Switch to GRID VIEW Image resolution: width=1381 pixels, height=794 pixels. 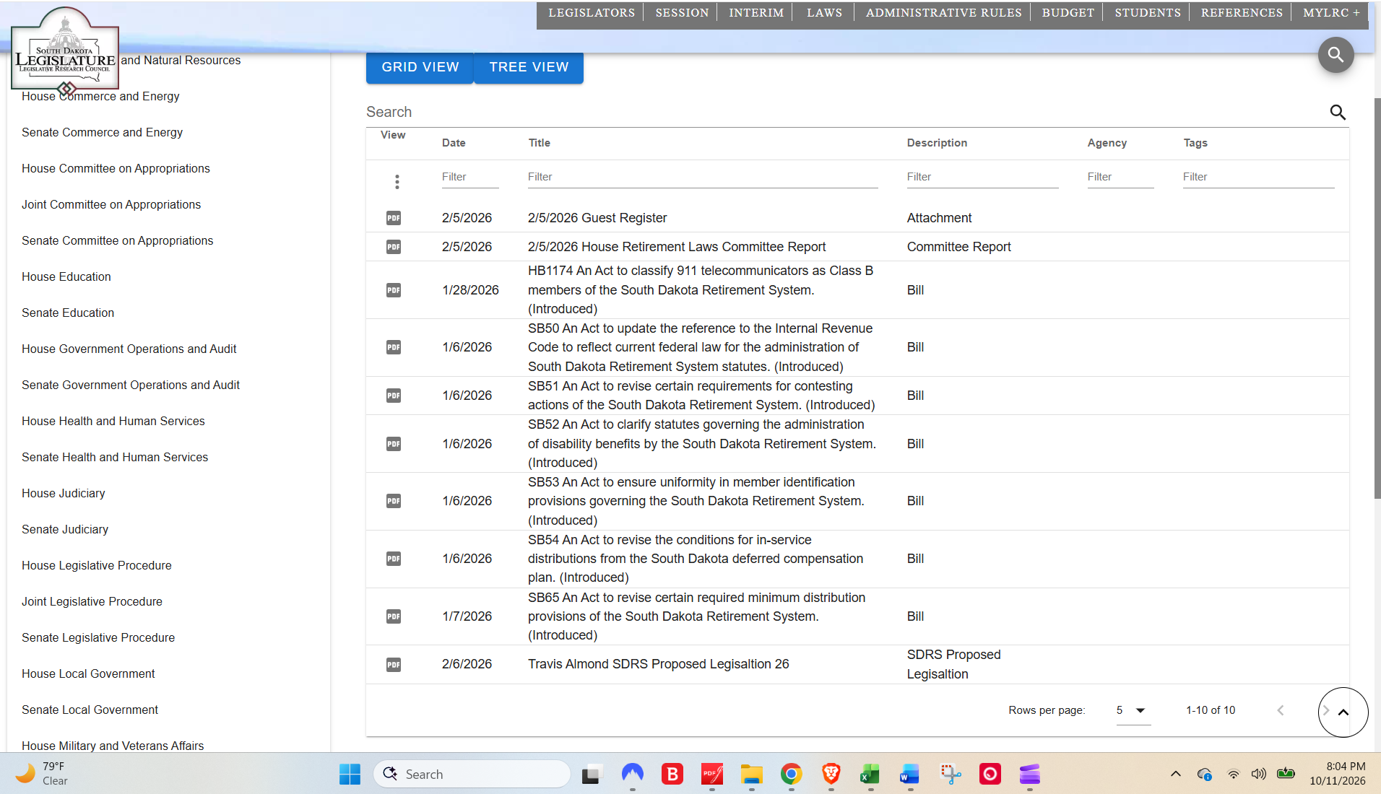(x=420, y=67)
